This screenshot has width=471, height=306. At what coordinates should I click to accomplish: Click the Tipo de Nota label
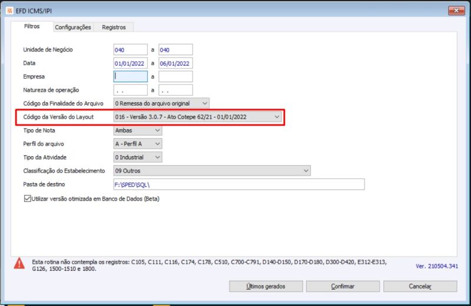(39, 130)
